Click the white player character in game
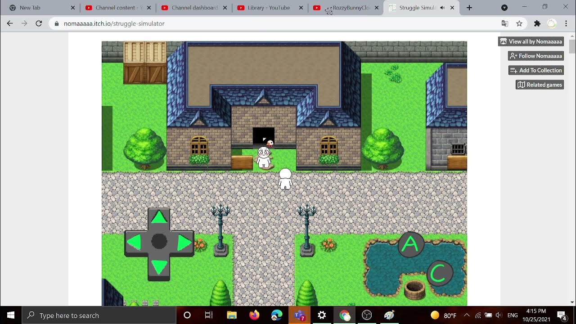The image size is (576, 324). tap(285, 179)
